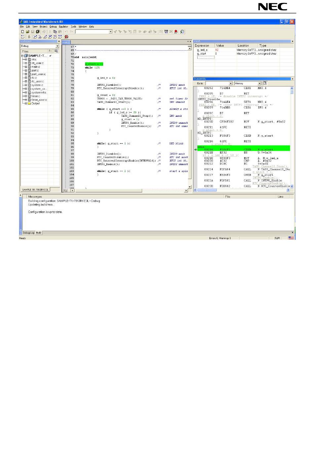Open the Go to address dropdown
This screenshot has width=314, height=456.
tap(230, 83)
